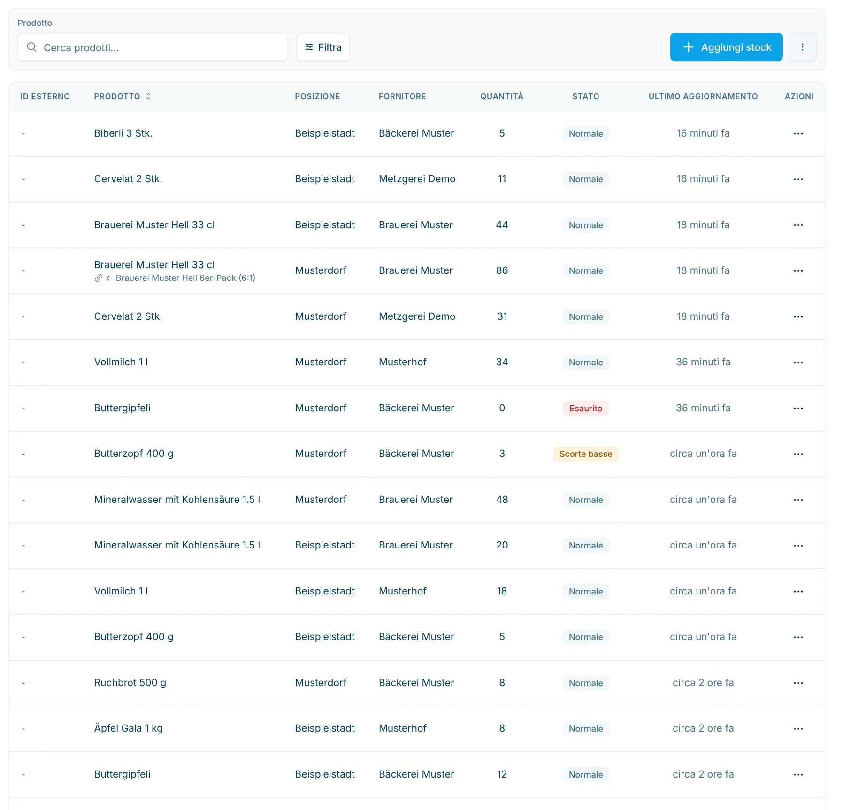Open actions menu for Biberli 3 Stk. row
843x810 pixels.
pyautogui.click(x=798, y=134)
